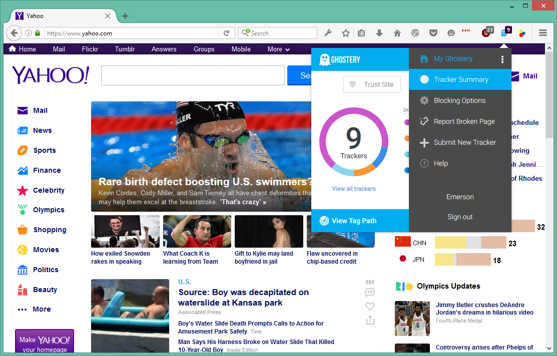Screen dimensions: 557x356
Task: Click the Yahoo search input box
Action: pyautogui.click(x=193, y=75)
